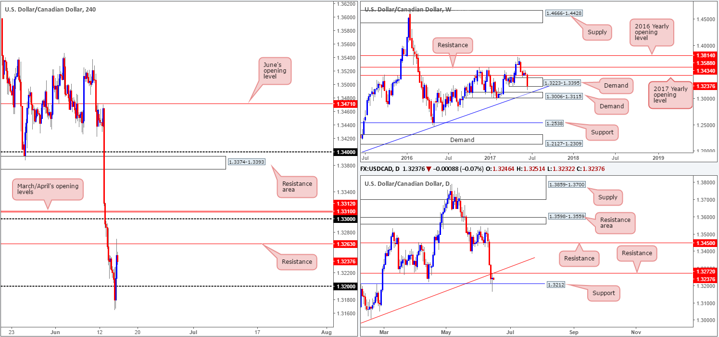Click the 'Supply' callout on the weekly chart
The height and width of the screenshot is (337, 719).
pyautogui.click(x=596, y=33)
